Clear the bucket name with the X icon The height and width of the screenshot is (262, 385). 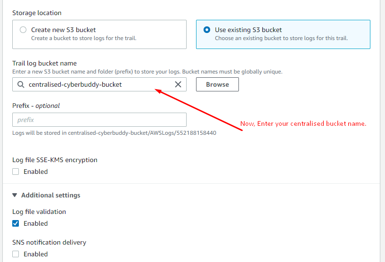178,84
